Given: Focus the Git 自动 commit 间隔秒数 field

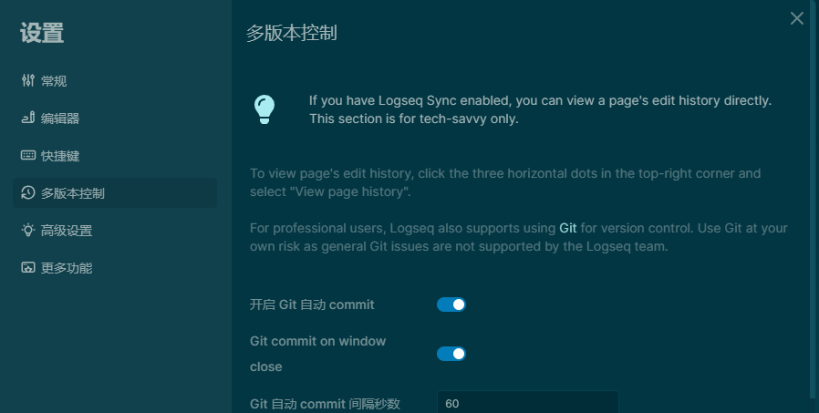Looking at the screenshot, I should point(527,402).
